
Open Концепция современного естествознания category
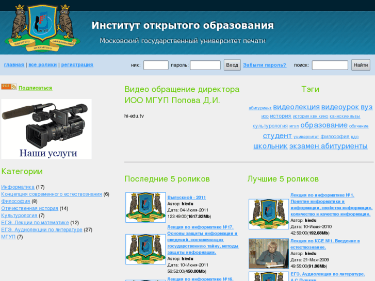[x=52, y=194]
